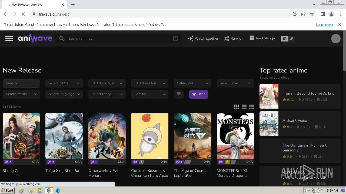Open Watch2gether page

click(203, 38)
